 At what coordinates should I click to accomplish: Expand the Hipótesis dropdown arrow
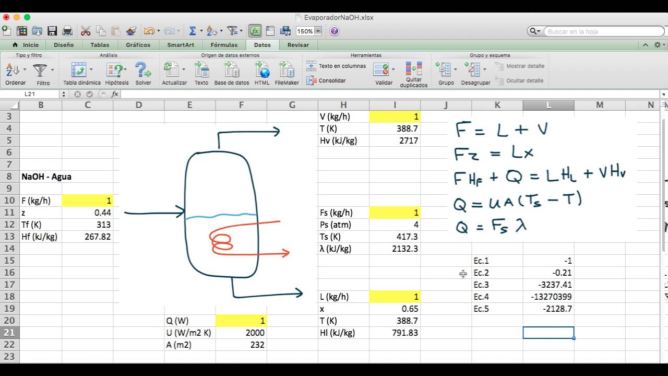tap(125, 69)
